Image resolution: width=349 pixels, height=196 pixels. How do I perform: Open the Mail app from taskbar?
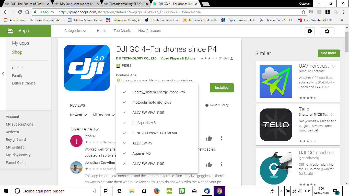click(194, 191)
